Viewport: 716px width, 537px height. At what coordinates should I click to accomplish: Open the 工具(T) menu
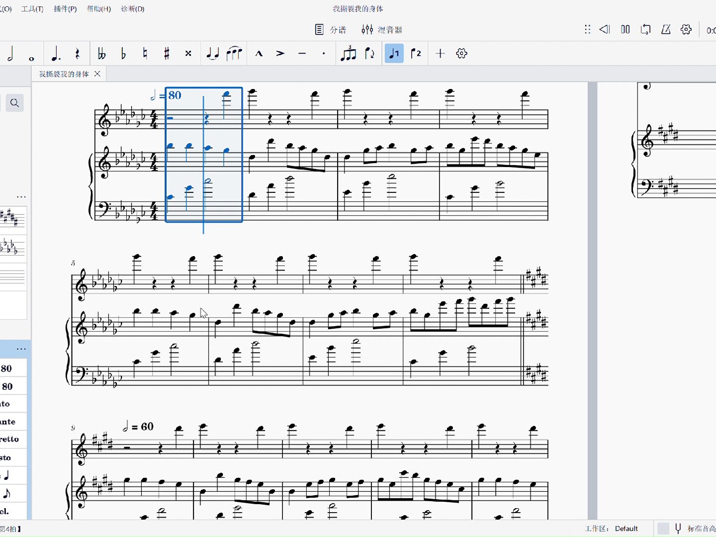[32, 9]
